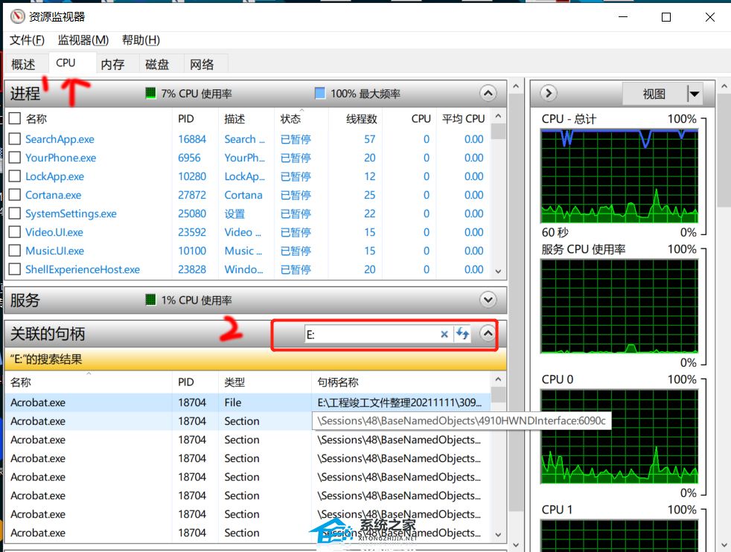Image resolution: width=731 pixels, height=552 pixels.
Task: Collapse the graph pane with arrow button
Action: [x=549, y=93]
